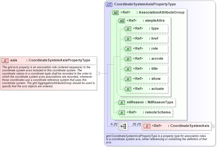Select ': arcrole' attribute label

point(156,58)
